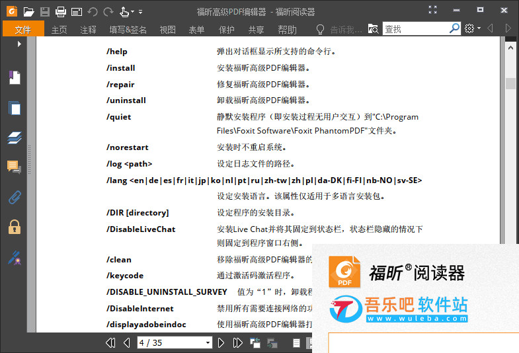Switch to the 帮助 tab
The image size is (519, 353).
287,30
